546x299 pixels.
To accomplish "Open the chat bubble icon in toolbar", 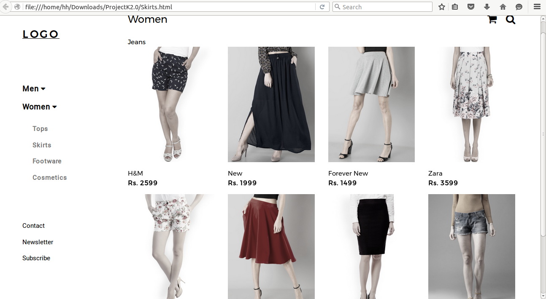I will coord(519,7).
